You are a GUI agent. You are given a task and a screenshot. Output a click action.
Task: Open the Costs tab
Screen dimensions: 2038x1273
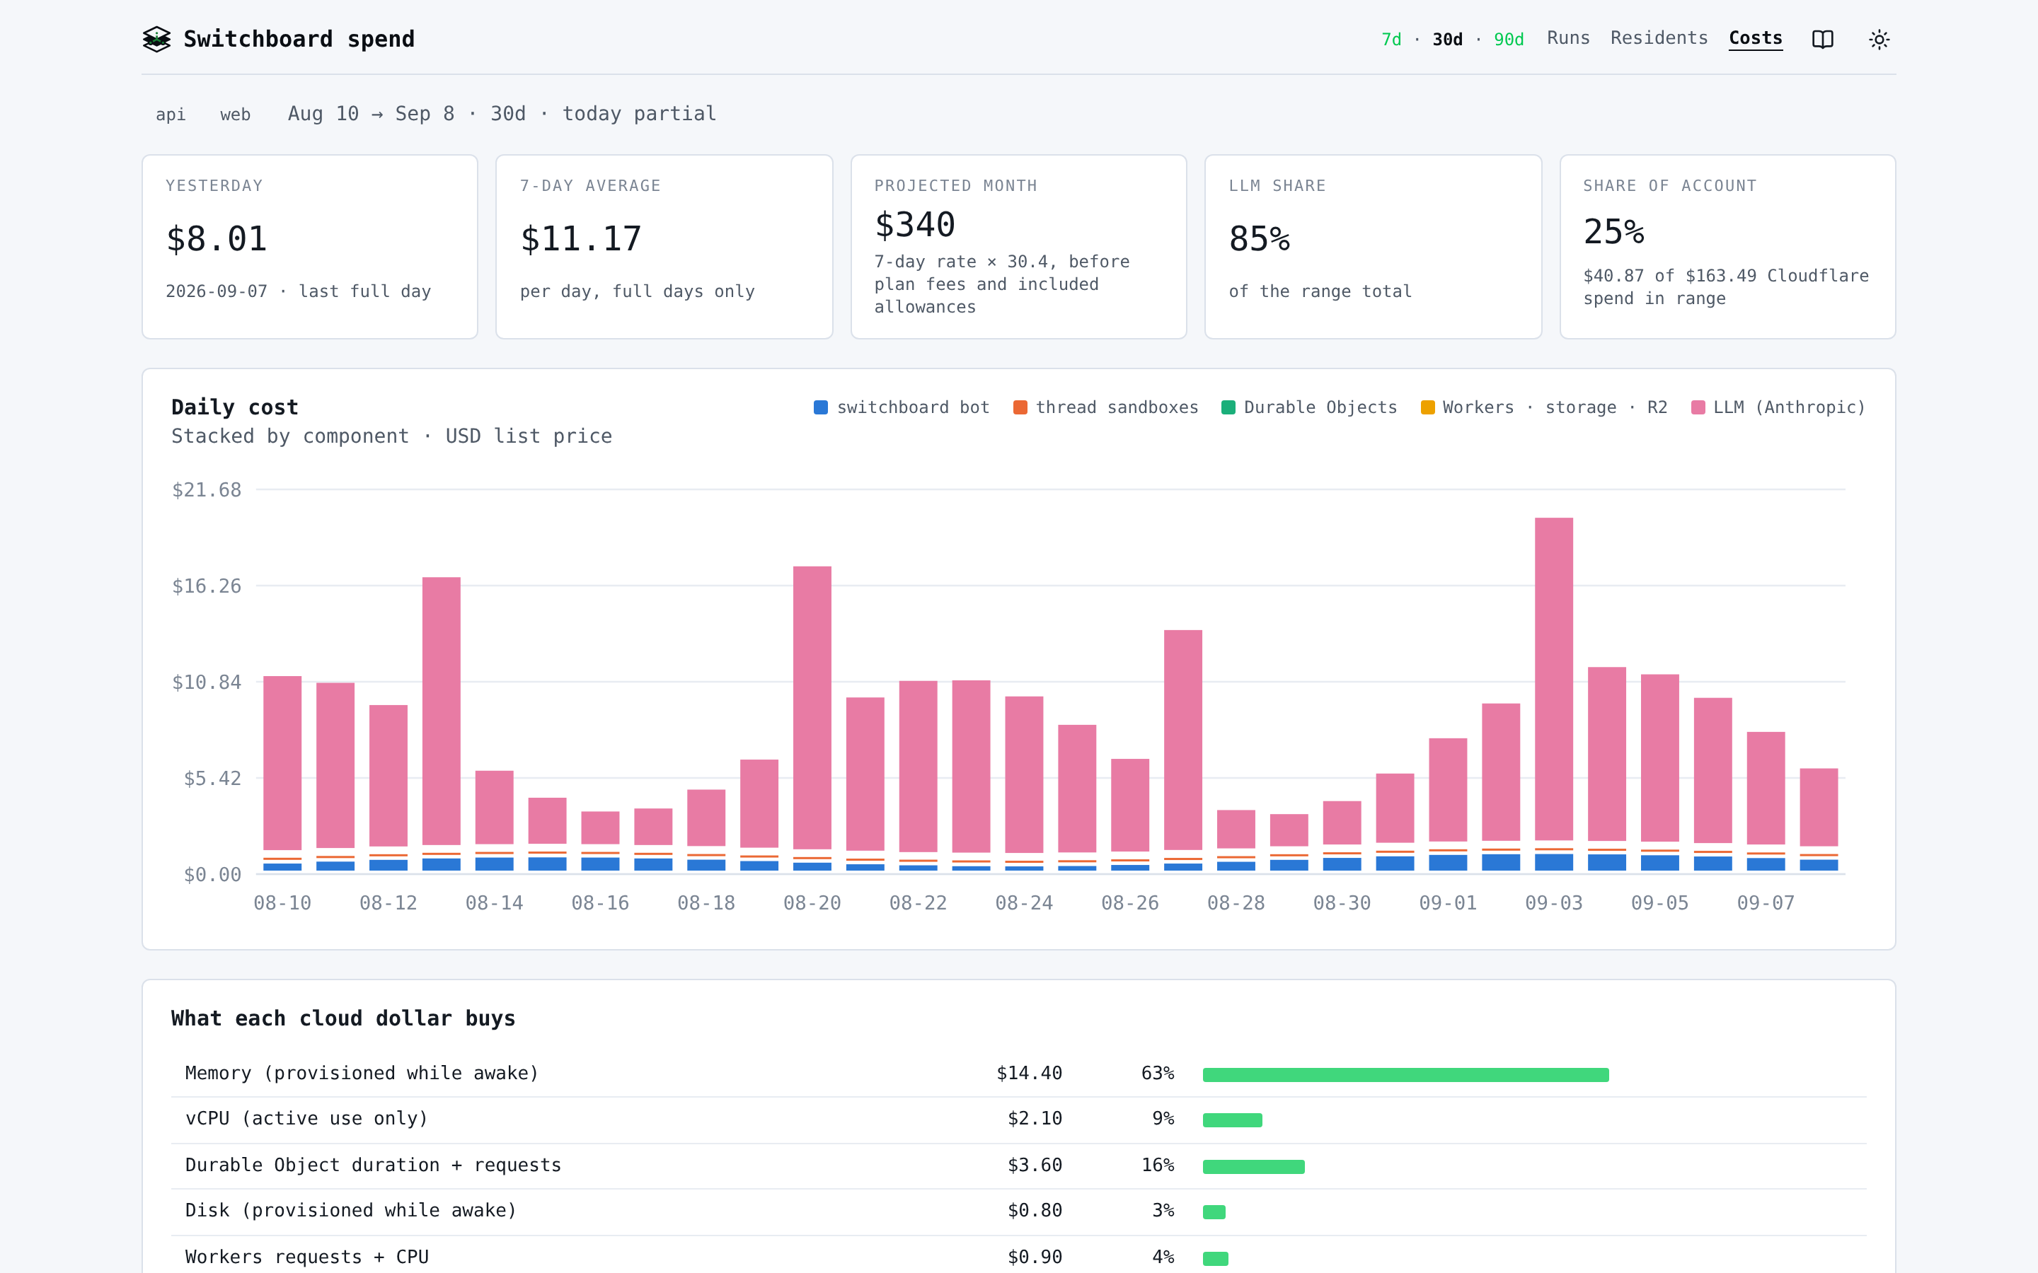(x=1755, y=38)
